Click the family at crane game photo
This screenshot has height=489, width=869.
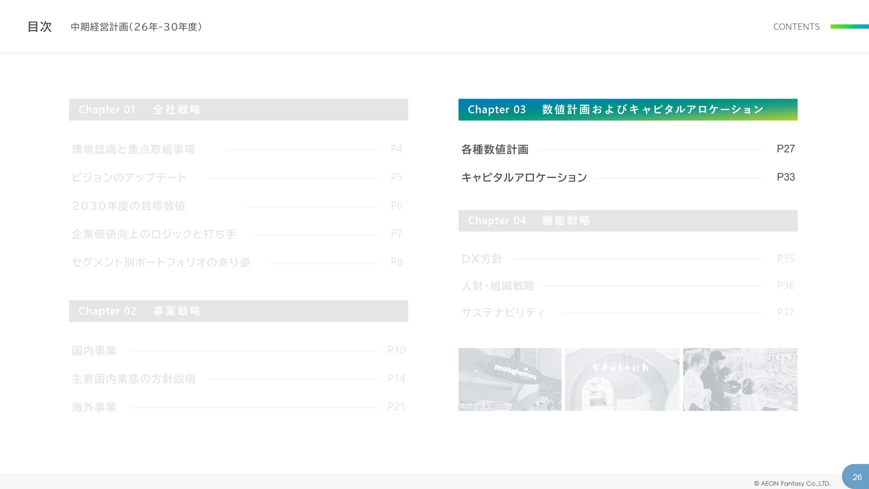point(740,379)
